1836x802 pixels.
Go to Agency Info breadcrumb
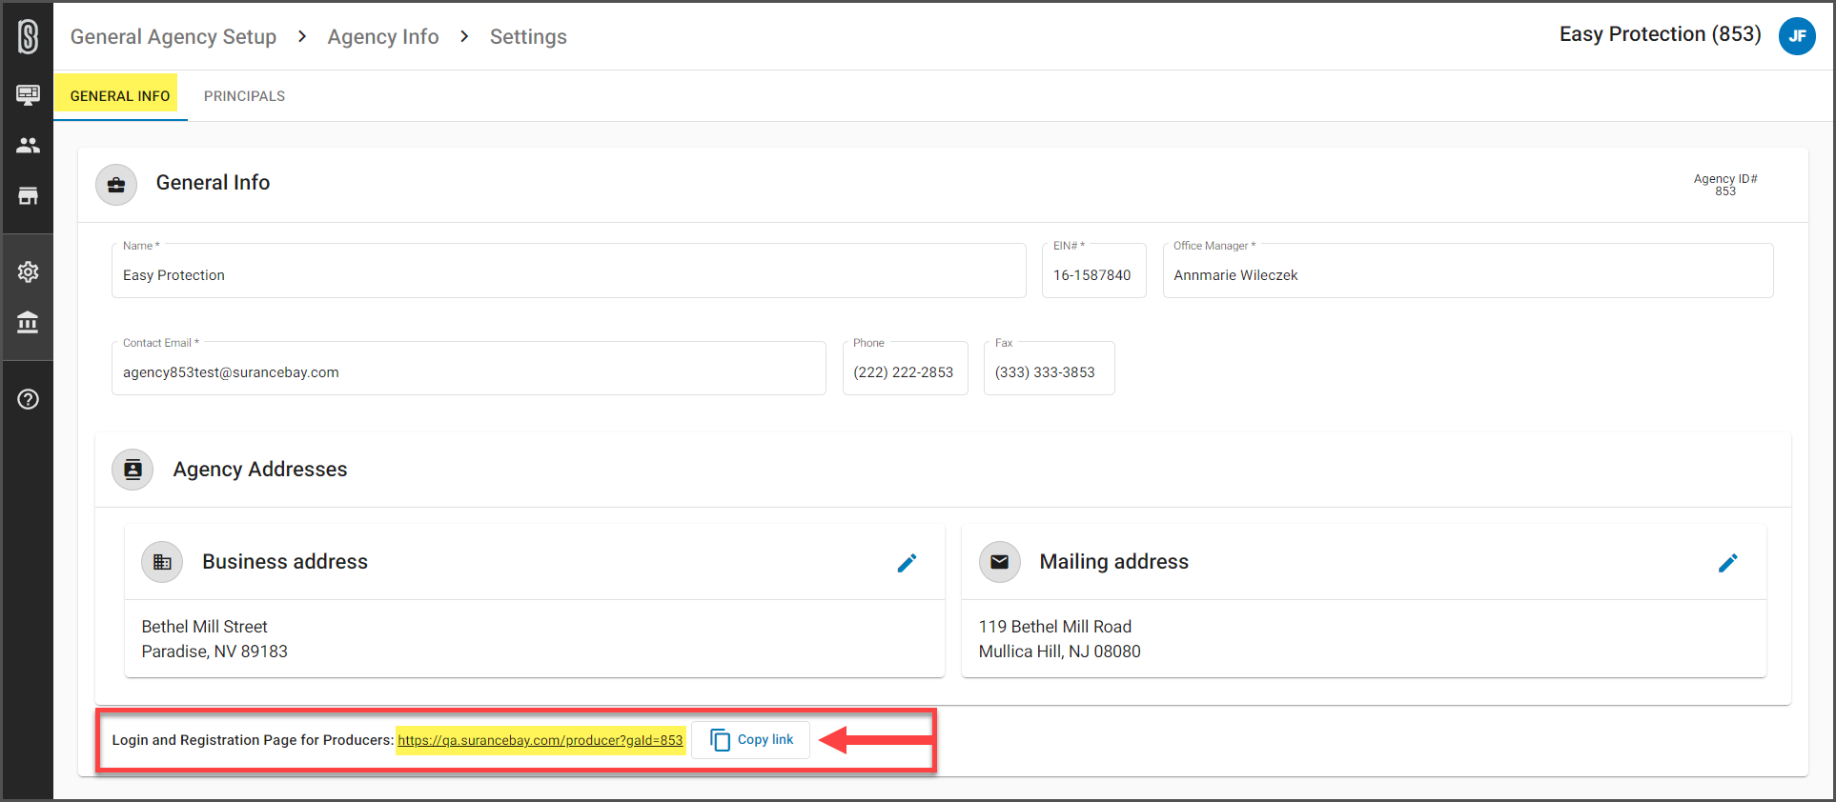[383, 37]
